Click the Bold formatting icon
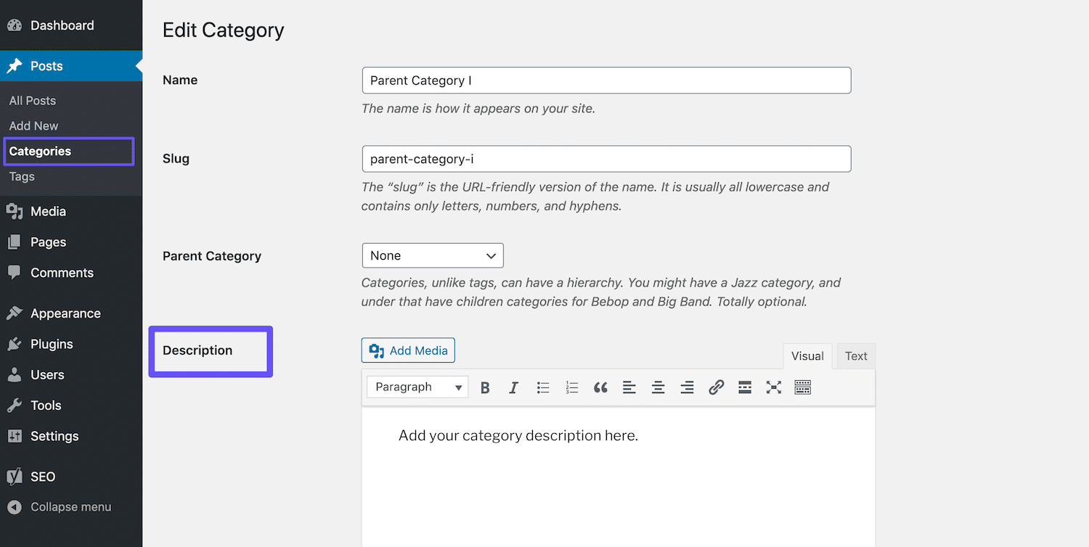Viewport: 1089px width, 547px height. (485, 387)
